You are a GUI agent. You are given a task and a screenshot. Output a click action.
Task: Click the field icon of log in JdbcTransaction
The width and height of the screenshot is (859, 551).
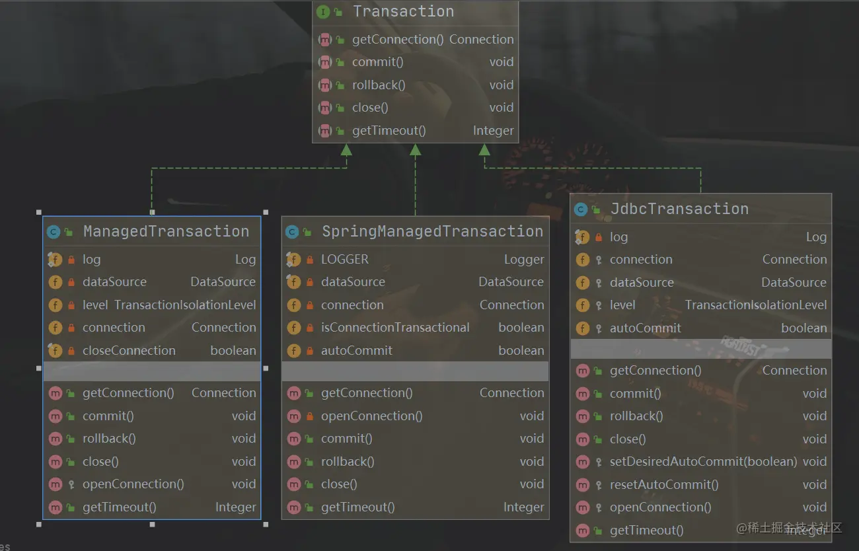pyautogui.click(x=582, y=237)
